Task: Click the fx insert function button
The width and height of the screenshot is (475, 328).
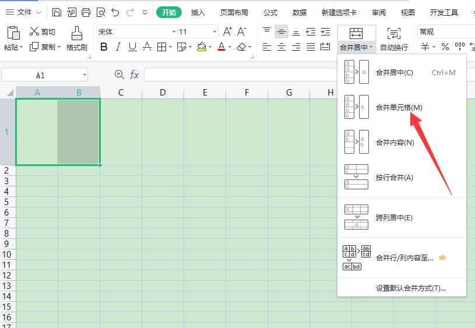Action: coord(134,75)
